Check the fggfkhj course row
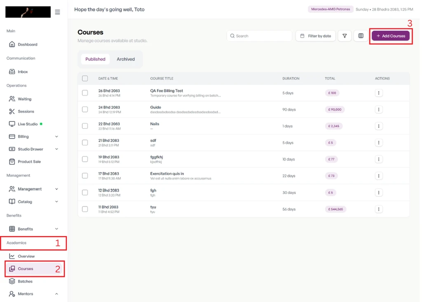Image resolution: width=422 pixels, height=302 pixels. 85,159
